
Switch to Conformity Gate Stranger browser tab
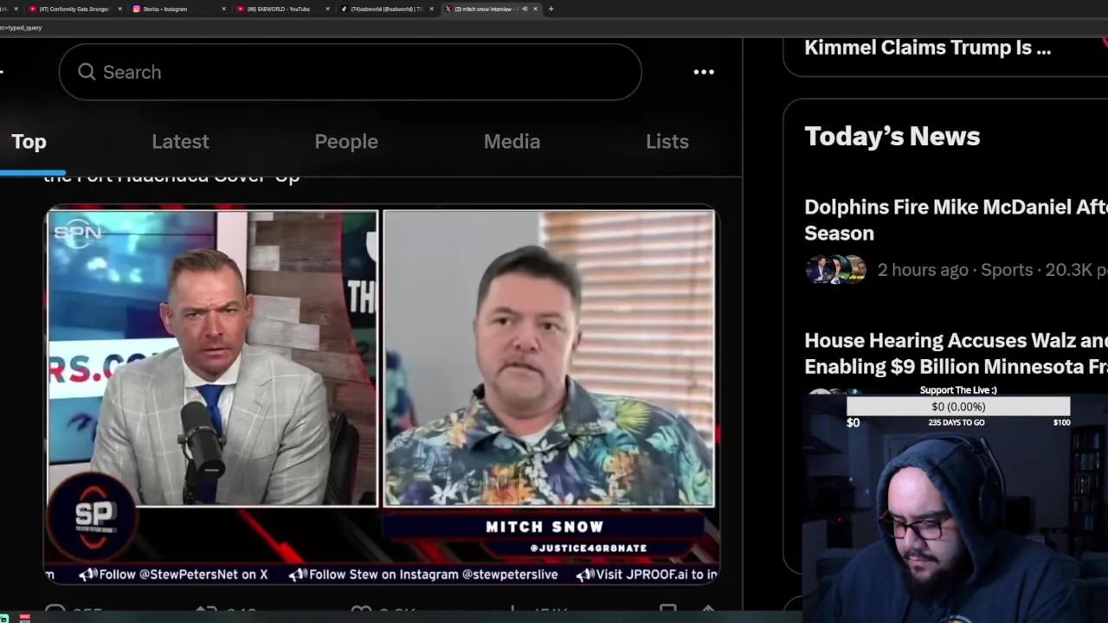point(74,9)
